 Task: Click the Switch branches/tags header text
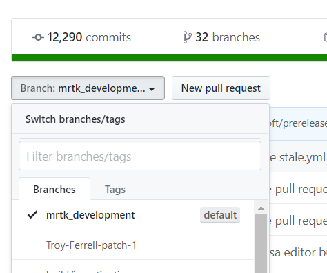tap(75, 119)
